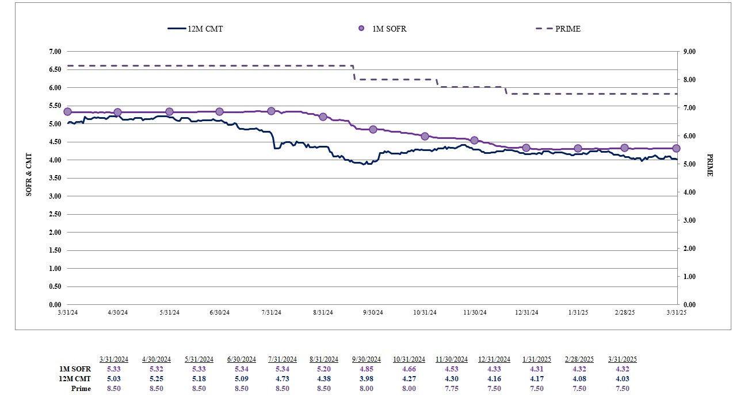The width and height of the screenshot is (744, 395).
Task: Select the 3.98 value in the table
Action: point(367,378)
